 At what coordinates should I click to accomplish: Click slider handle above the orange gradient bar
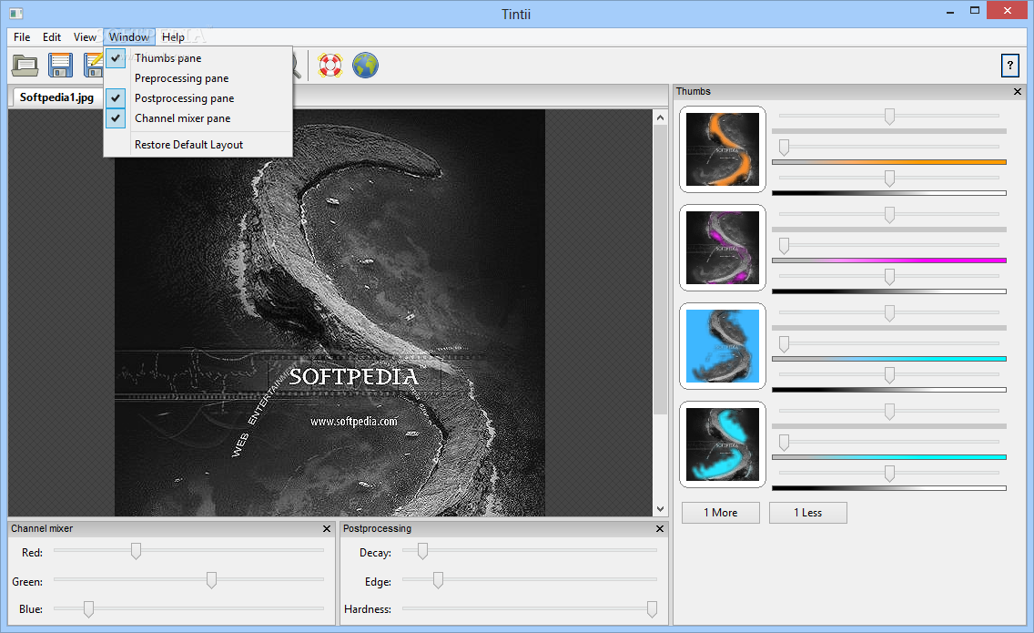click(x=784, y=147)
